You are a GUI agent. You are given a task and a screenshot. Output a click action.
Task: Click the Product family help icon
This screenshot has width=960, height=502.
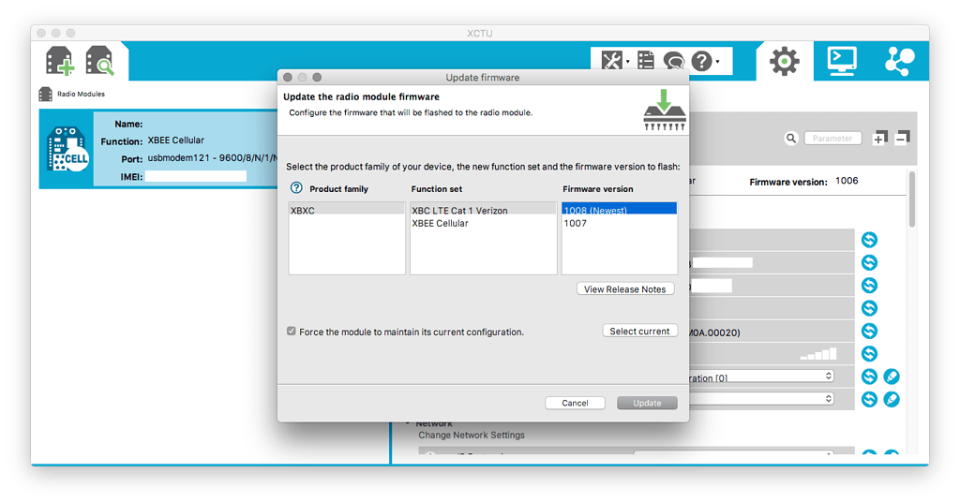(296, 188)
